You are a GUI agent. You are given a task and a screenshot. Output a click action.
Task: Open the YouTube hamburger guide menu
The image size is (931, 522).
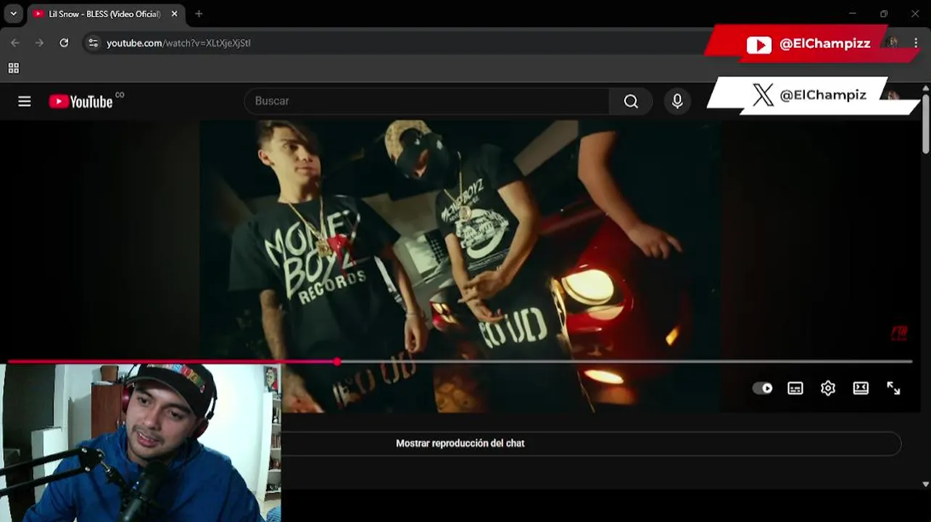click(x=25, y=101)
